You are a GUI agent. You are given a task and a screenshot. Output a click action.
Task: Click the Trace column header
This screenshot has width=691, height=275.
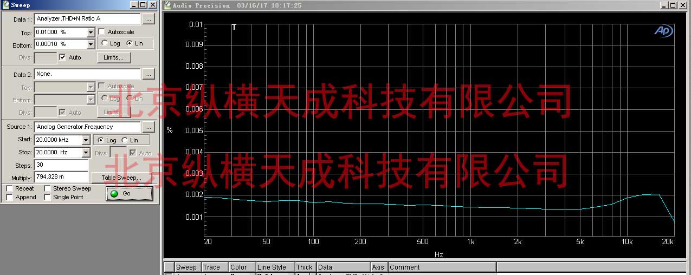[x=215, y=267]
